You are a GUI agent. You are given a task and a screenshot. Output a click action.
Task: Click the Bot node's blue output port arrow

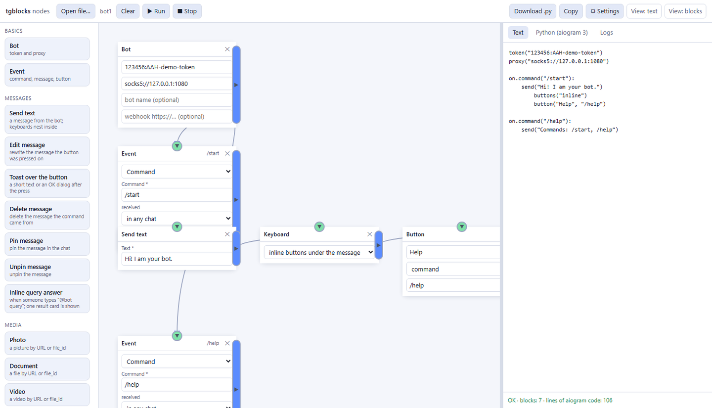tap(236, 85)
